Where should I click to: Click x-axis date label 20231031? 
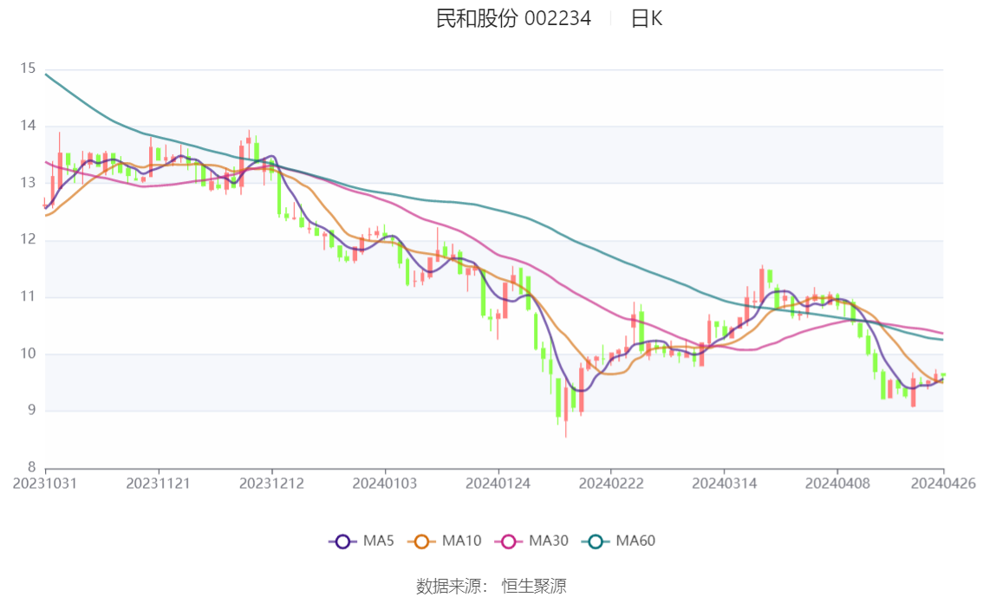pos(45,483)
